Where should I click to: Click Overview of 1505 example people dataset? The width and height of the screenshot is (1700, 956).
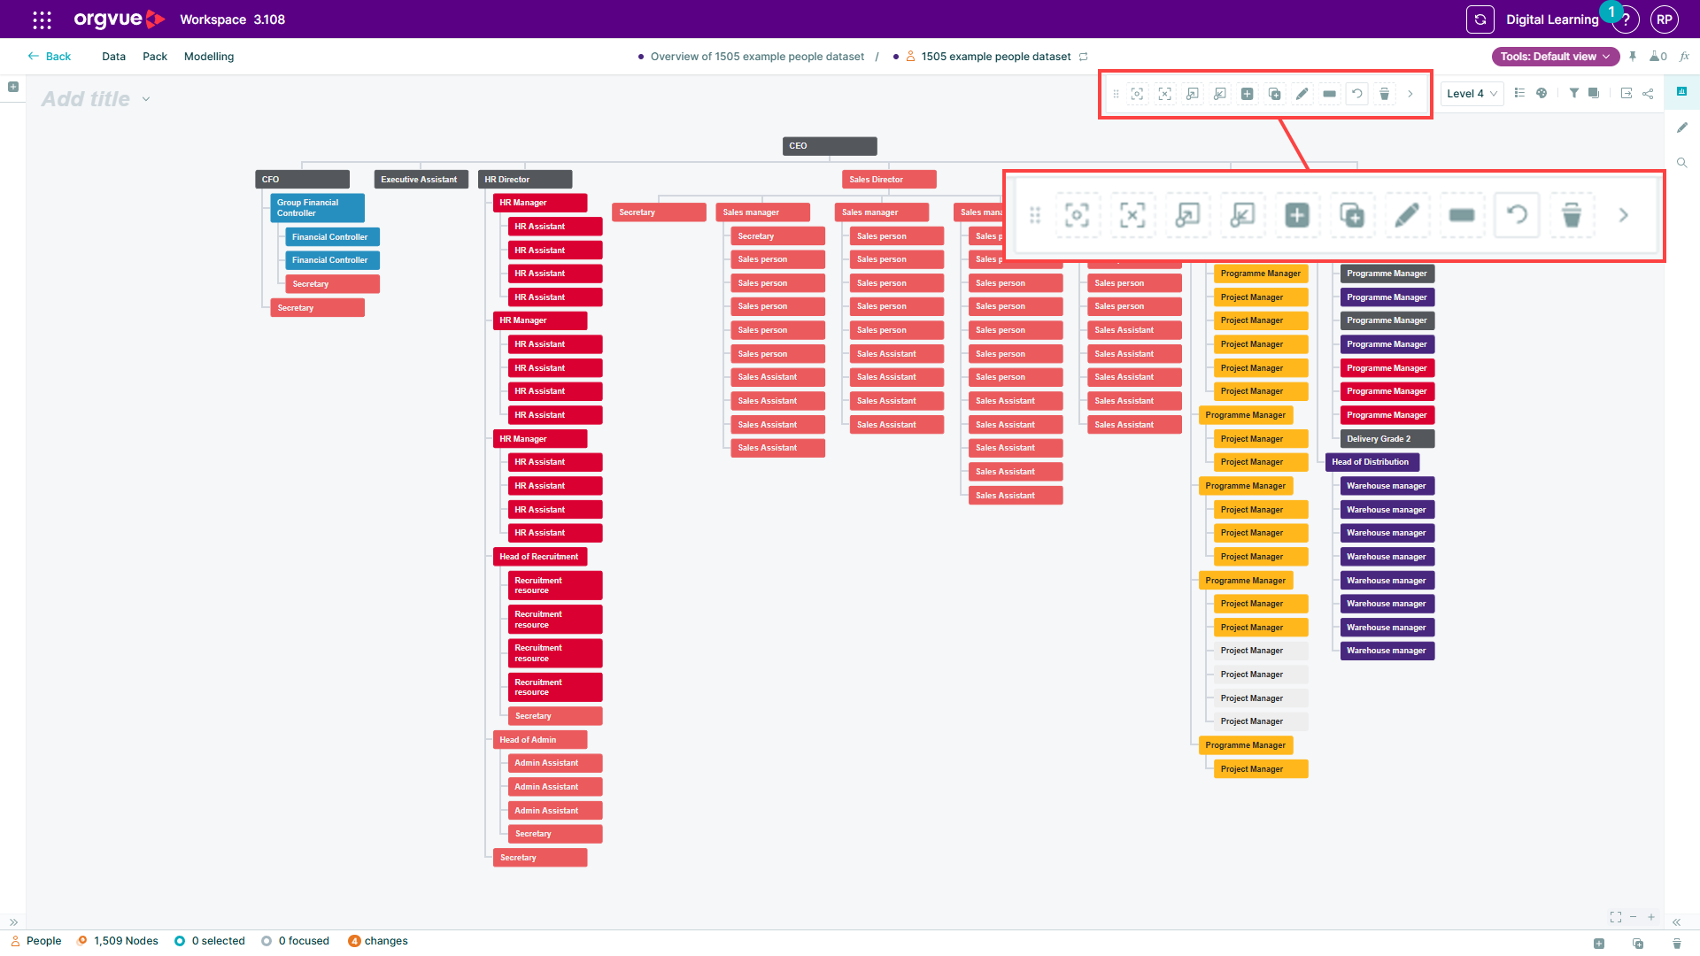coord(757,57)
